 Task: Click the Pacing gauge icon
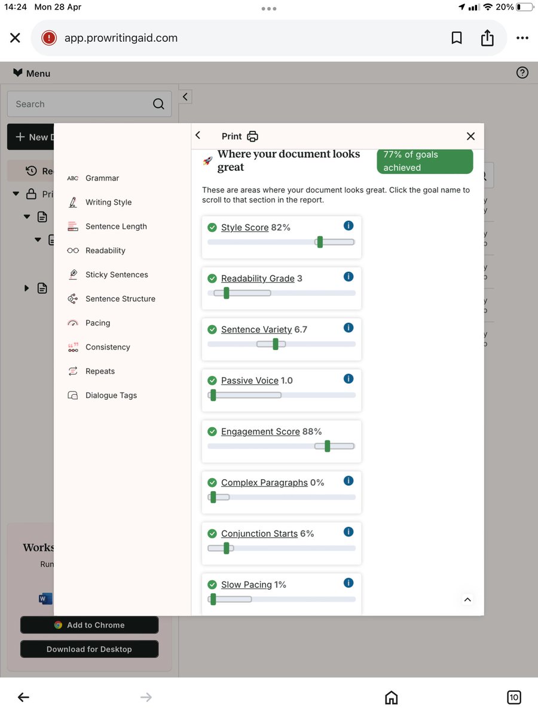[73, 323]
